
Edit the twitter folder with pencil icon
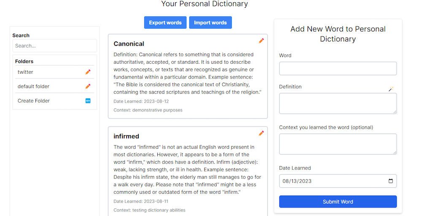point(88,72)
